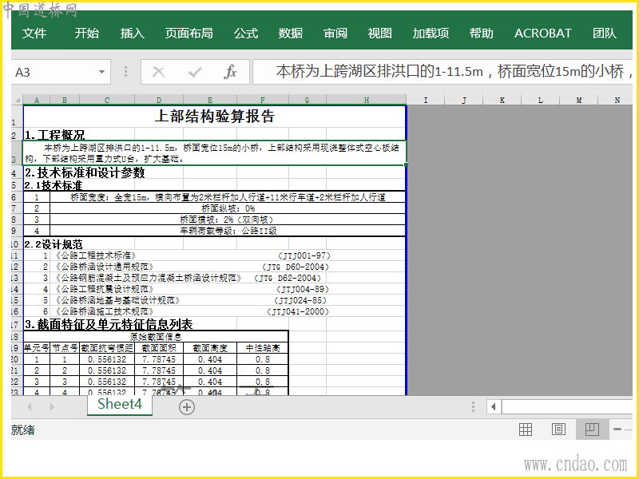Select the 2.1技术标准 heading cell
639x479 pixels.
point(54,186)
